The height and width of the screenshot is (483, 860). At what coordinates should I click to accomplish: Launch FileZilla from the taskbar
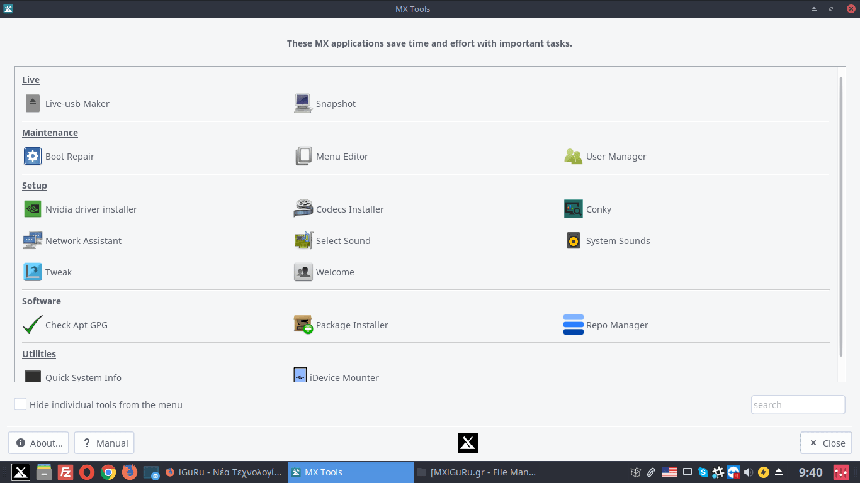[65, 472]
